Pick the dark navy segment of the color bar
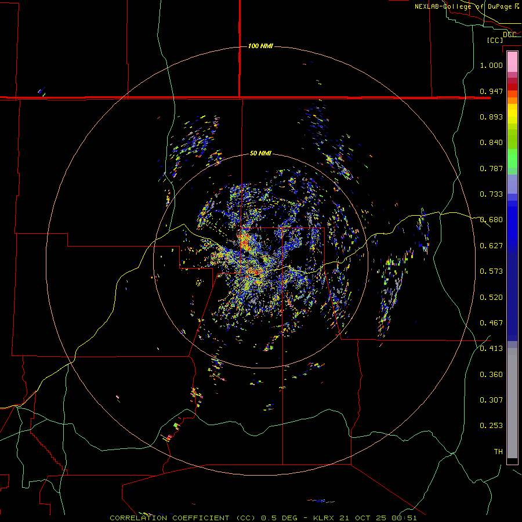 click(x=512, y=296)
